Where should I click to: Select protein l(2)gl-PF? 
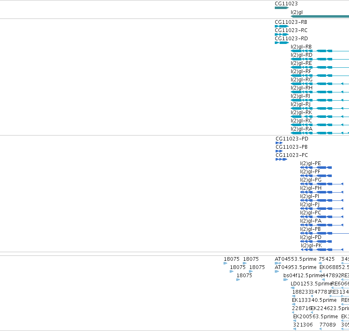pyautogui.click(x=316, y=176)
